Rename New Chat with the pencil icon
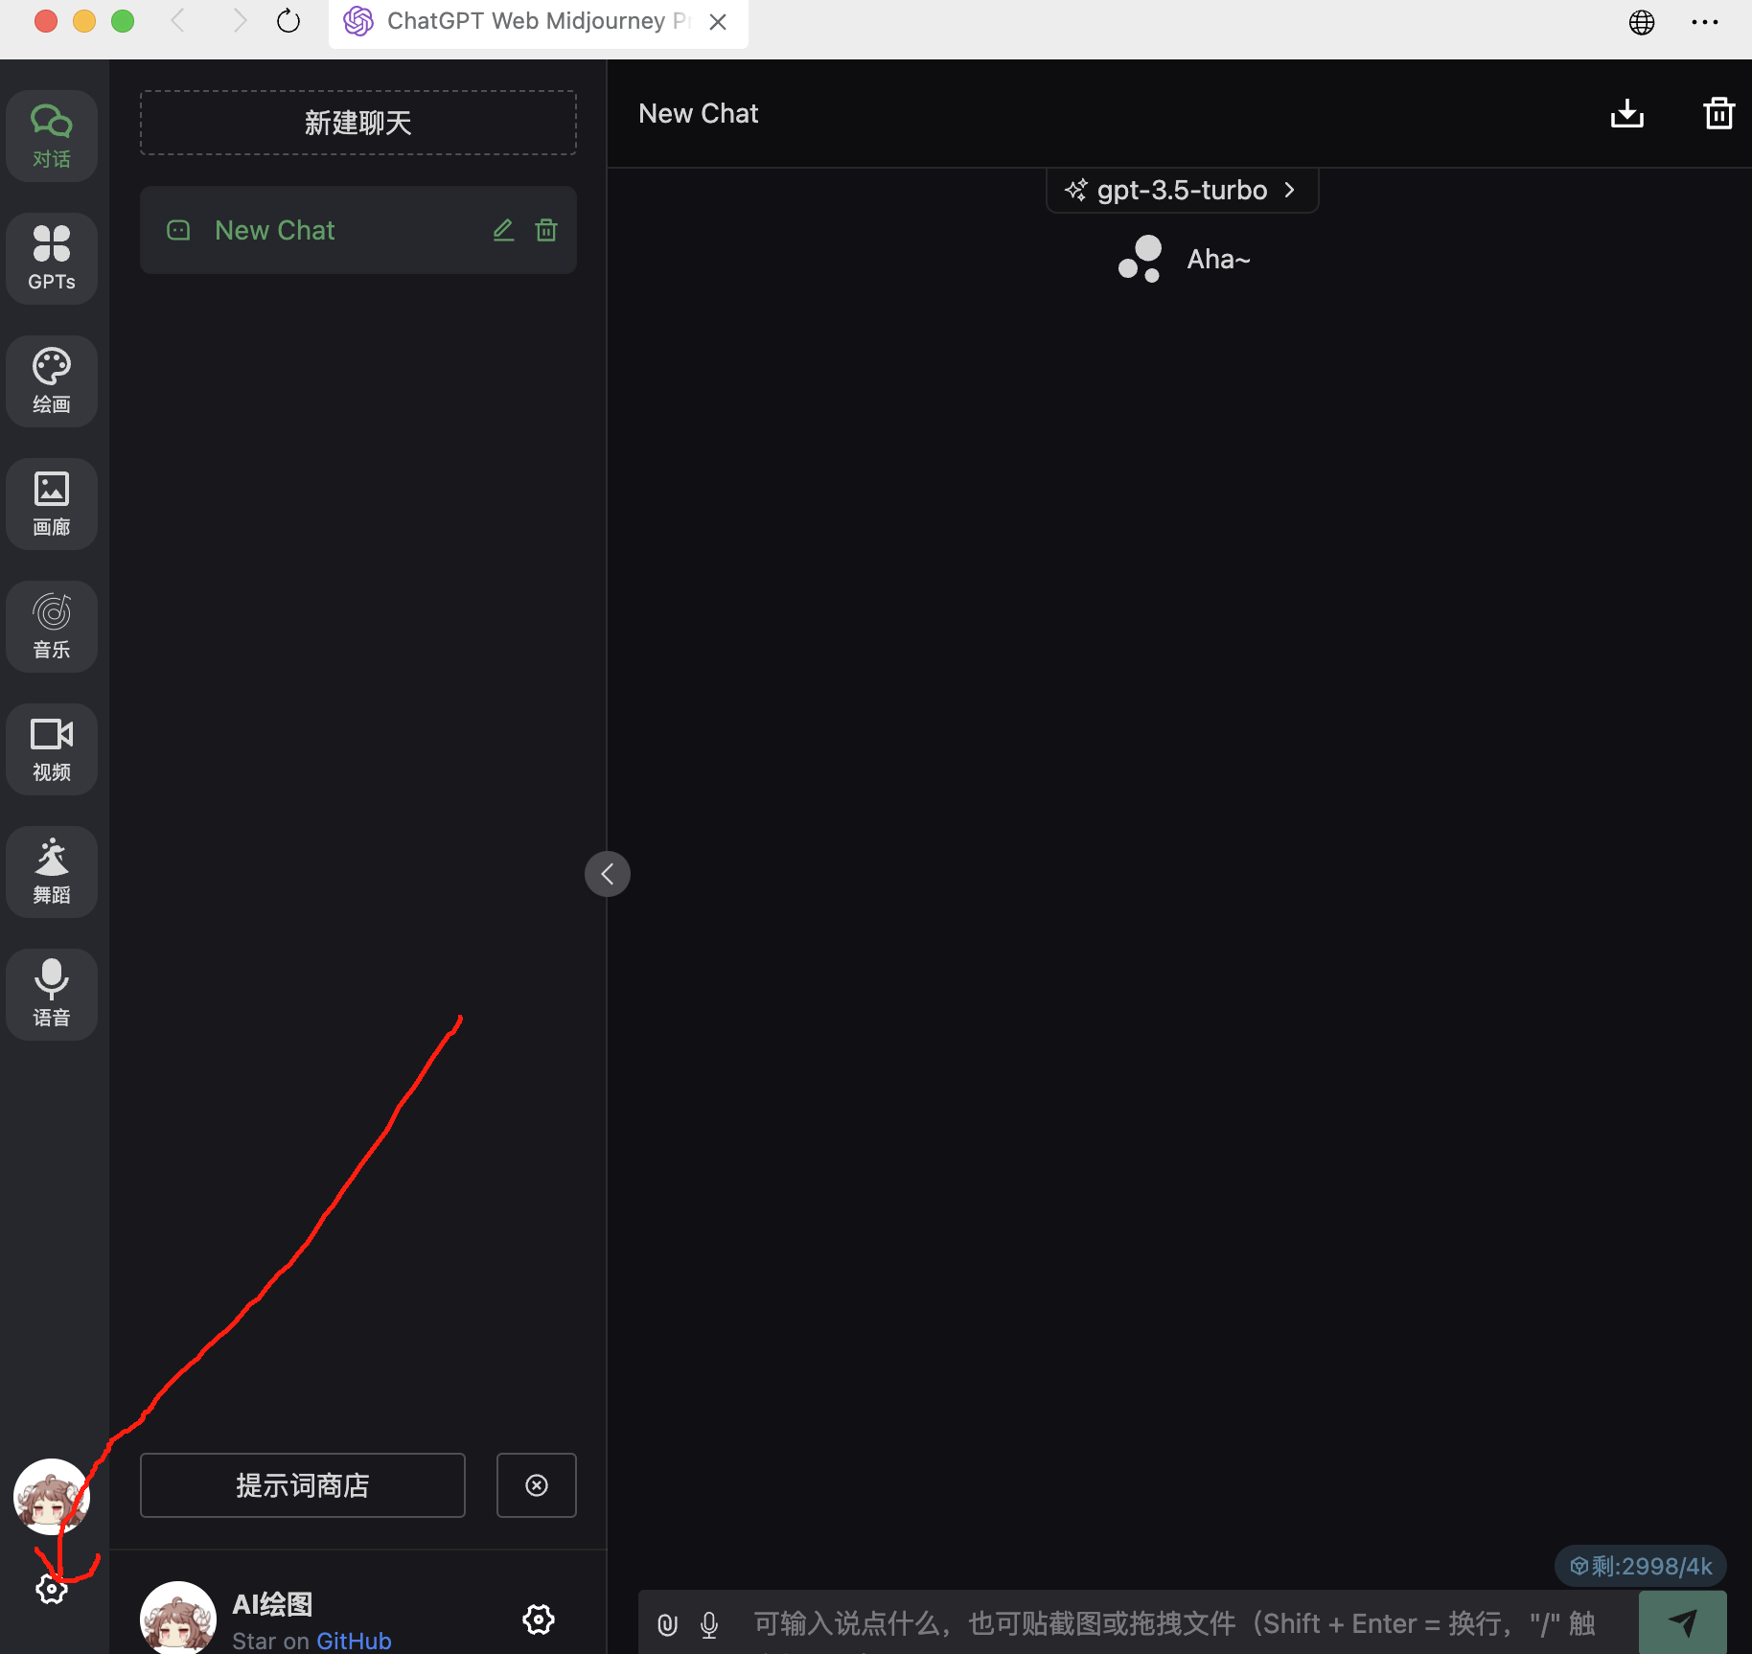The width and height of the screenshot is (1752, 1654). point(503,230)
